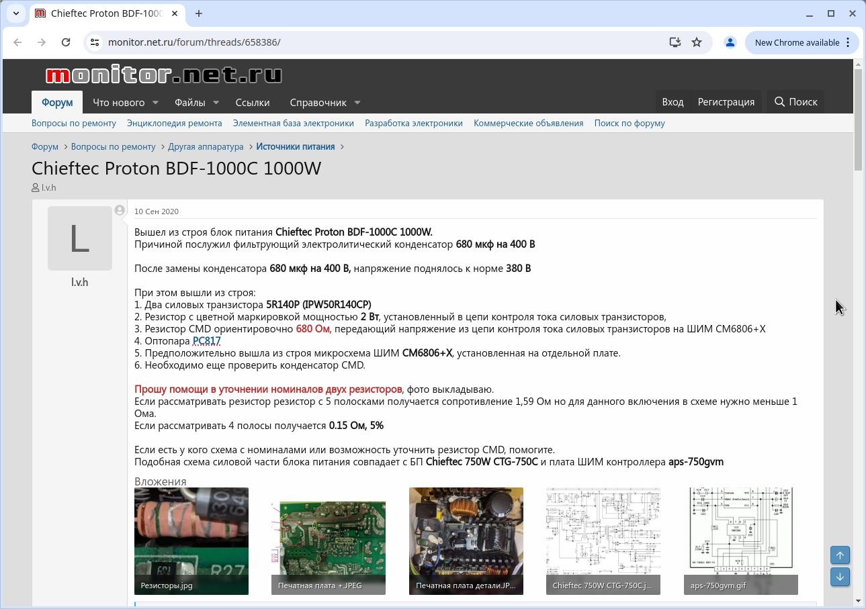Open Поиск по форуму sub-navigation link
Image resolution: width=866 pixels, height=609 pixels.
click(x=630, y=123)
